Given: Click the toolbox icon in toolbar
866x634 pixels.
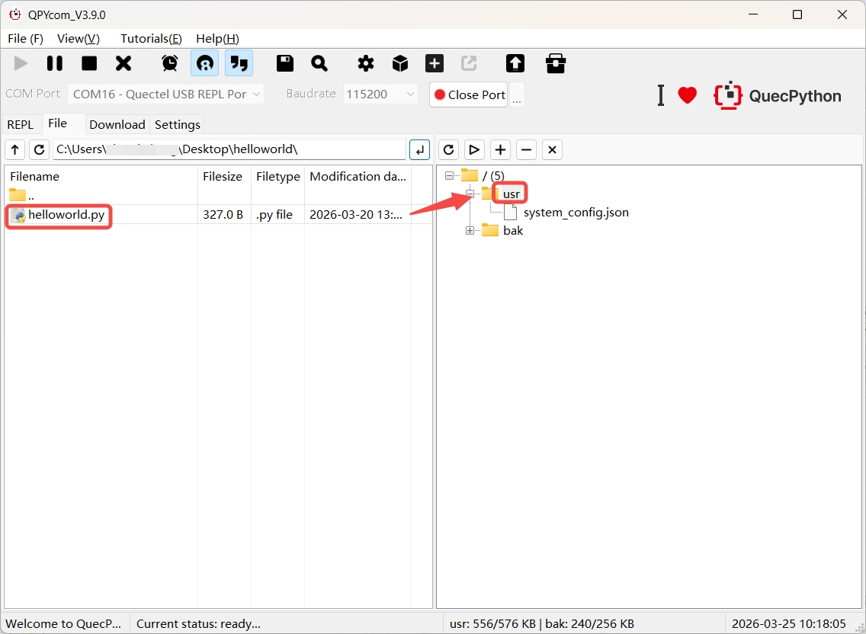Looking at the screenshot, I should [x=556, y=63].
